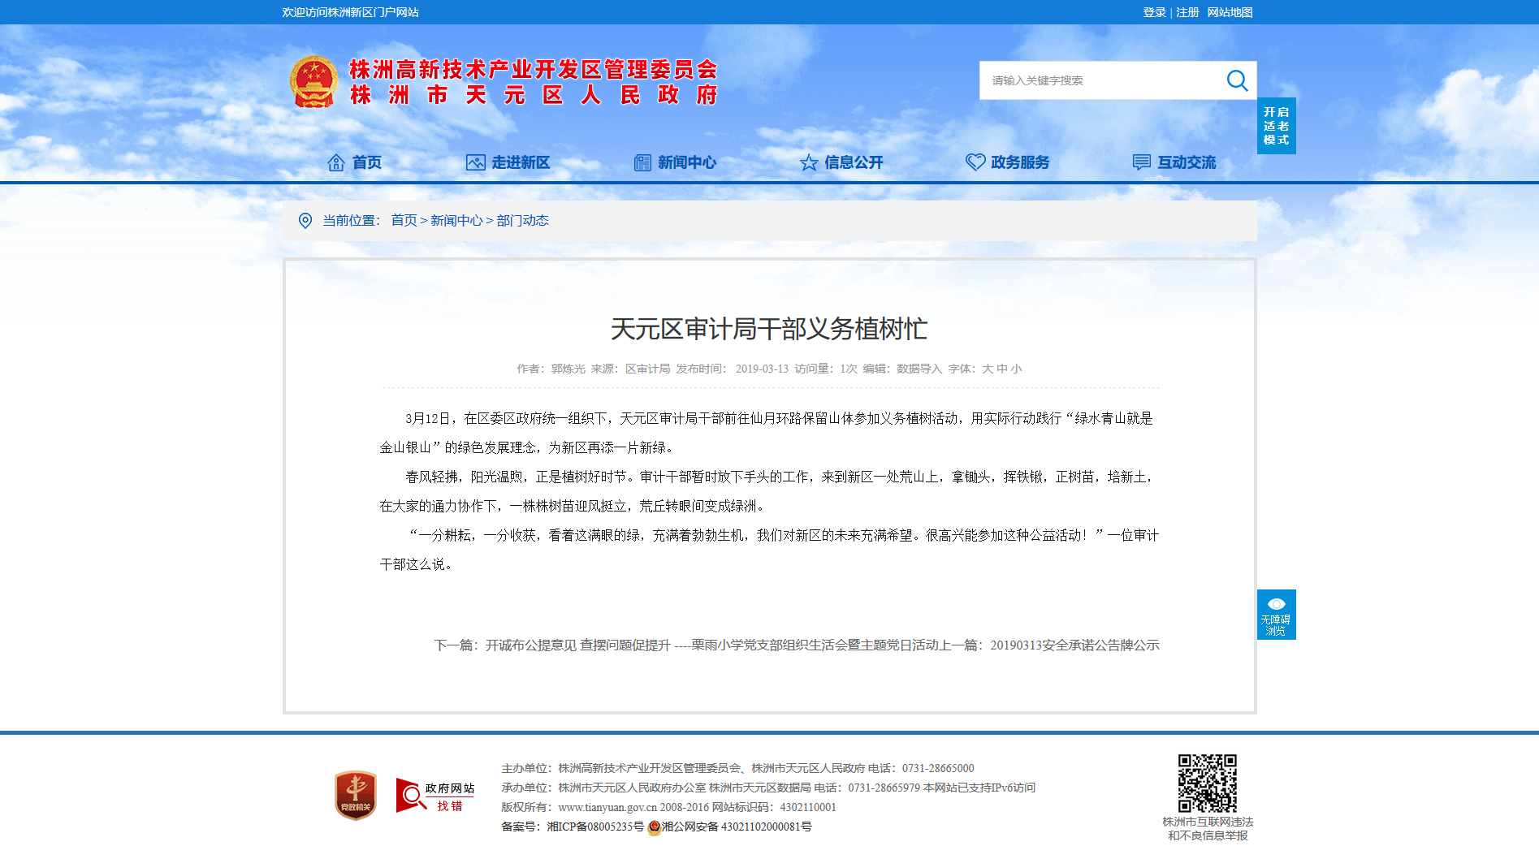Click the 部门动态 breadcrumb link

tap(522, 221)
